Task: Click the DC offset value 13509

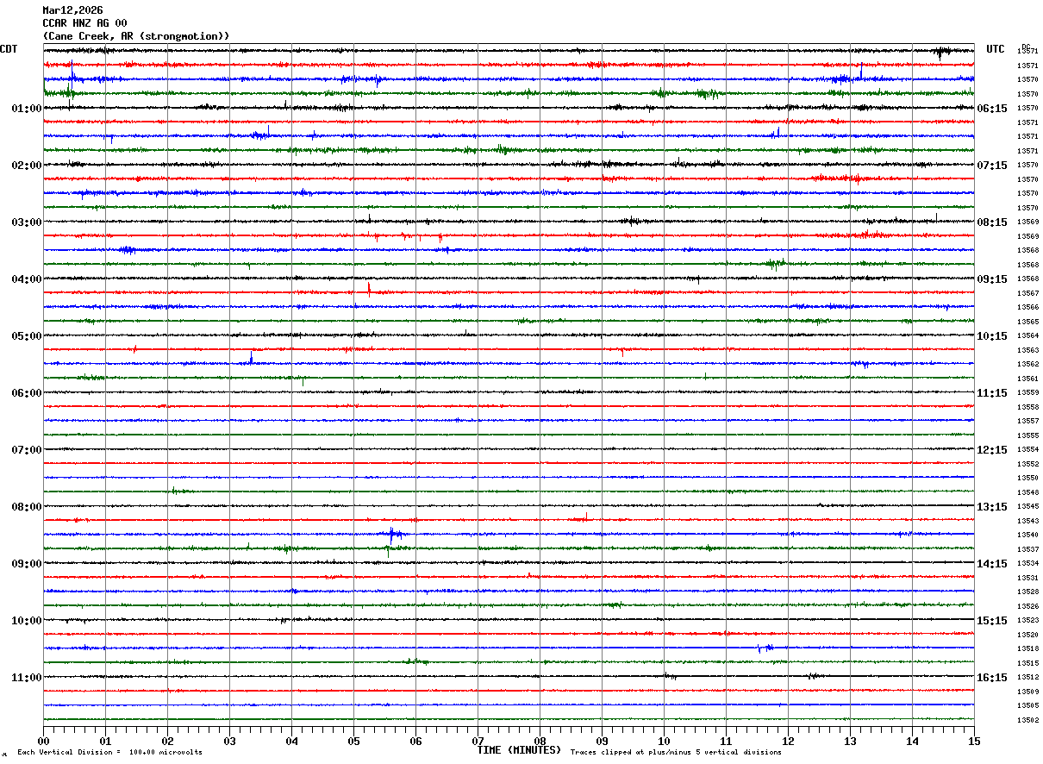Action: [1027, 692]
